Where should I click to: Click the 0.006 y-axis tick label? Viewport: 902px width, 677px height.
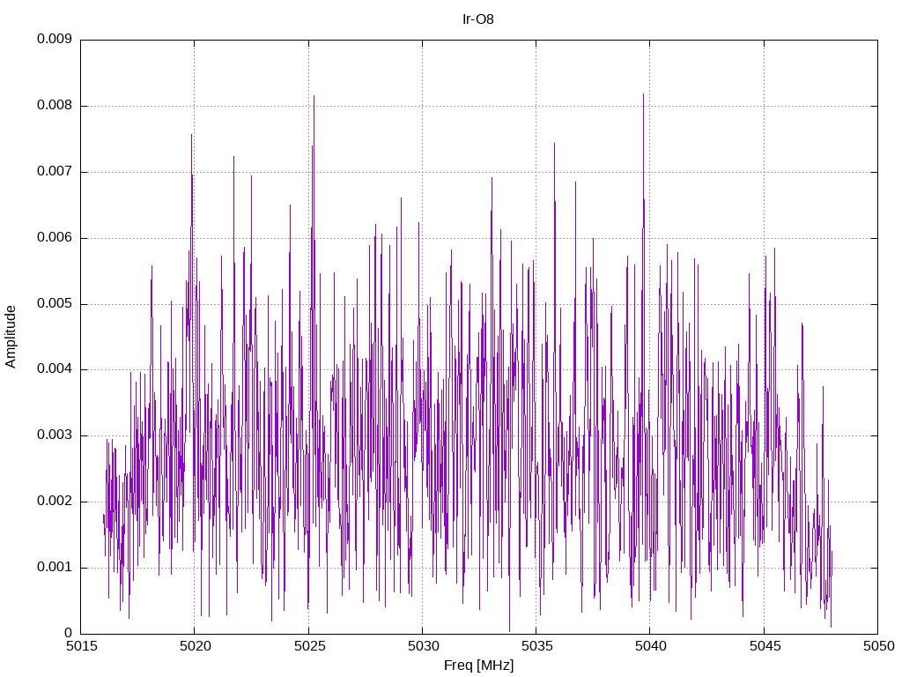point(55,237)
